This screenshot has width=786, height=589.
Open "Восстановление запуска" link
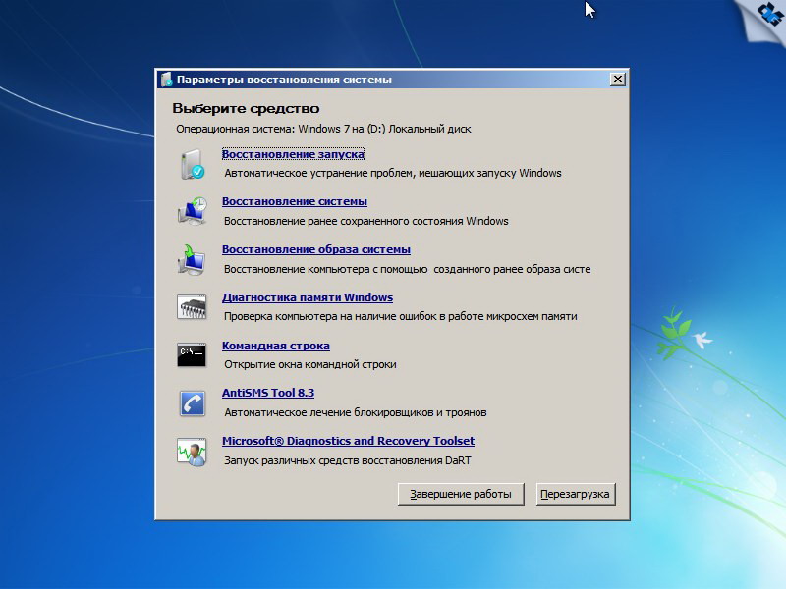point(293,154)
